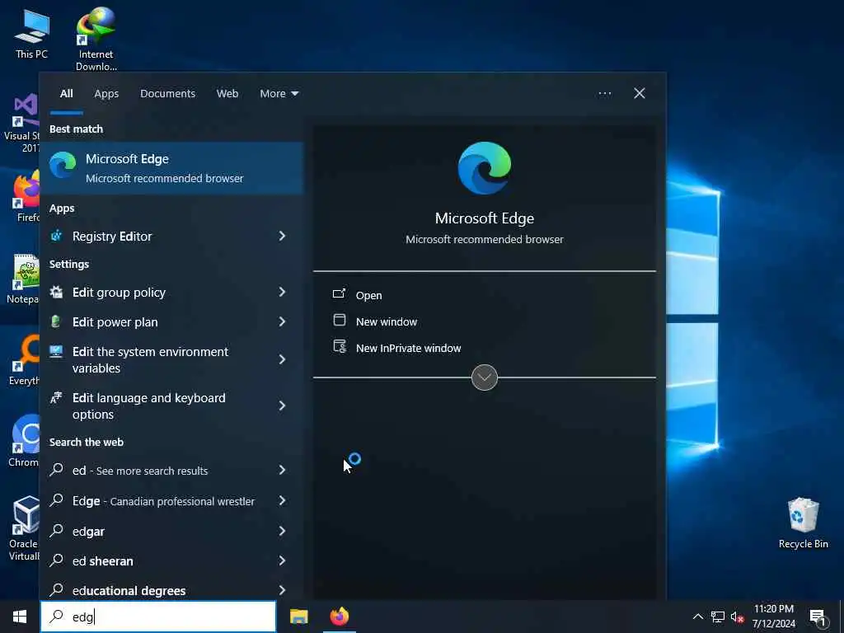Click the large Microsoft Edge logo in preview pane
This screenshot has width=844, height=633.
point(485,168)
